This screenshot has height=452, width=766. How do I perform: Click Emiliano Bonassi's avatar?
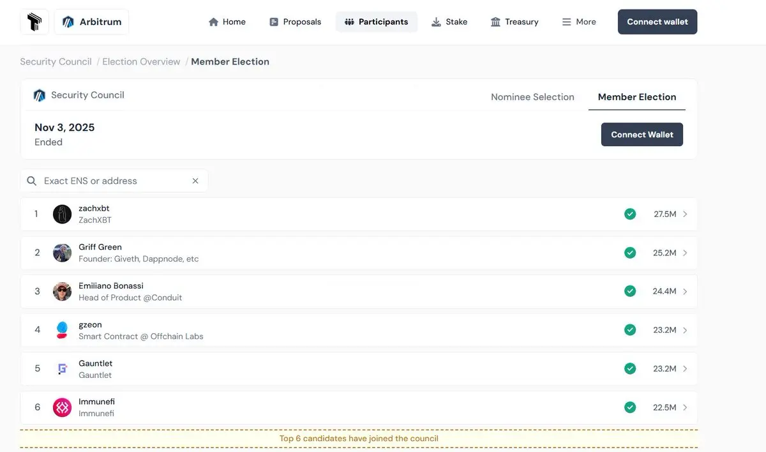click(62, 292)
